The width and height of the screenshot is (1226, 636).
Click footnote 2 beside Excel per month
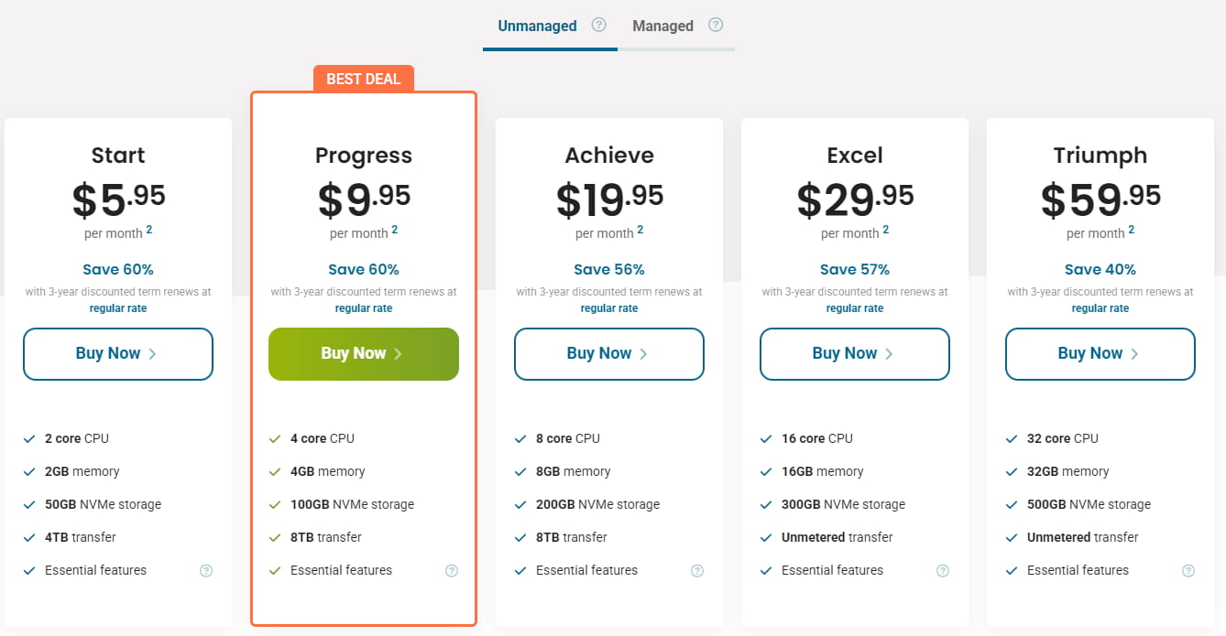pyautogui.click(x=886, y=230)
